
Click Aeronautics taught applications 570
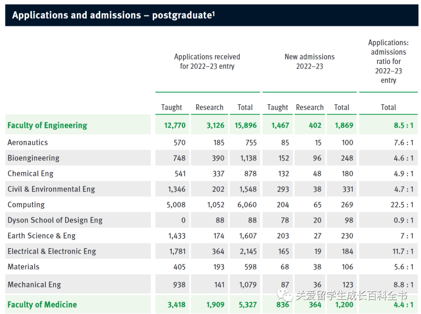click(x=180, y=143)
